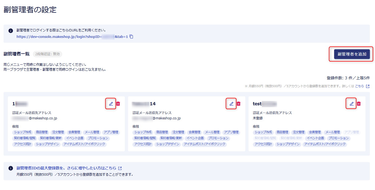This screenshot has height=190, width=375.
Task: Click the info icon in the login URL notice
Action: [11, 31]
